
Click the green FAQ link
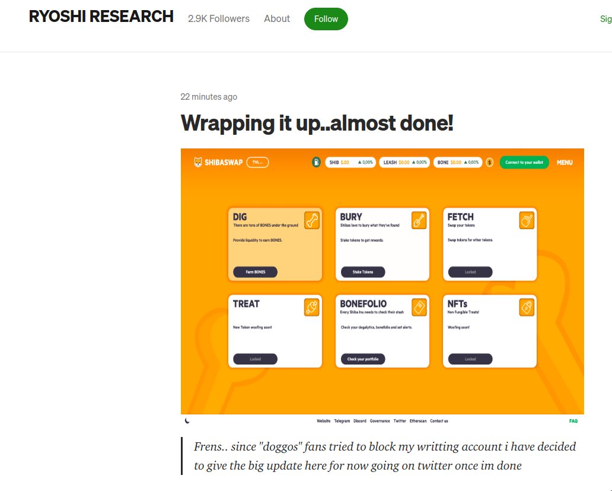click(573, 421)
